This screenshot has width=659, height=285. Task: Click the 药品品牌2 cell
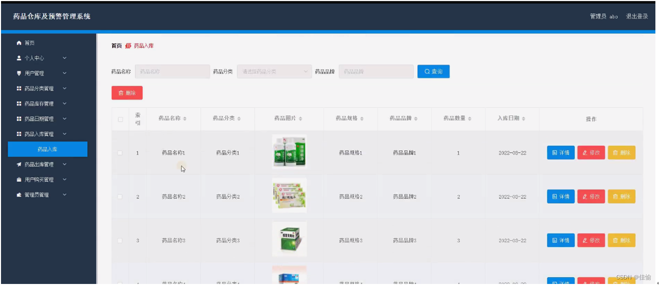(x=405, y=197)
